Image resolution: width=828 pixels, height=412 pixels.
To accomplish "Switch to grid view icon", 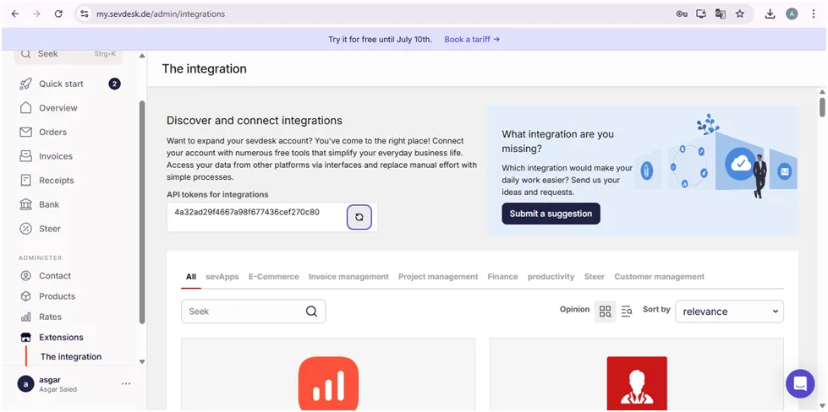I will pos(606,312).
